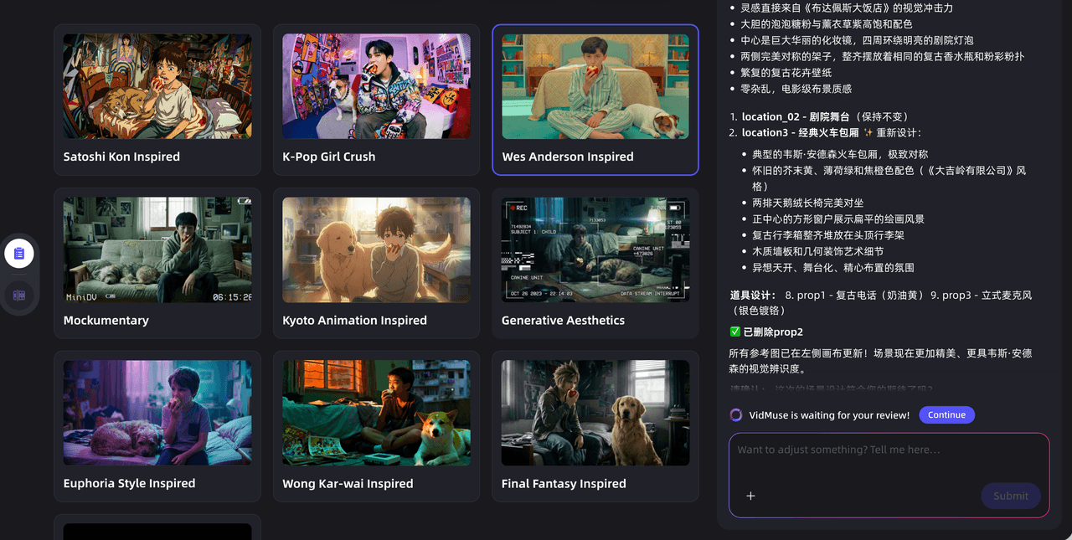Choose the Wong Kar-wai Inspired style
Viewport: 1072px width, 540px height.
pyautogui.click(x=376, y=414)
